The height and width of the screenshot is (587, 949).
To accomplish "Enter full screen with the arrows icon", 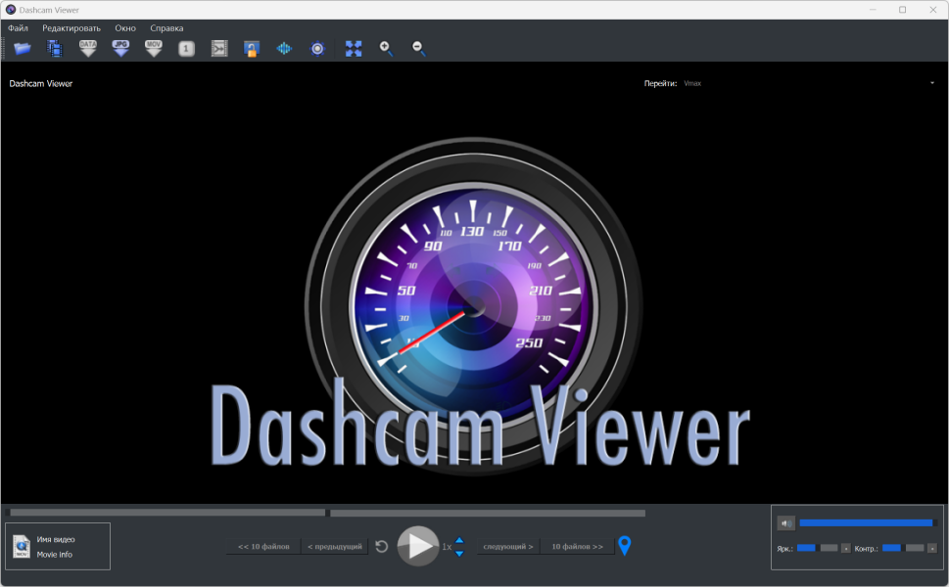I will [354, 48].
